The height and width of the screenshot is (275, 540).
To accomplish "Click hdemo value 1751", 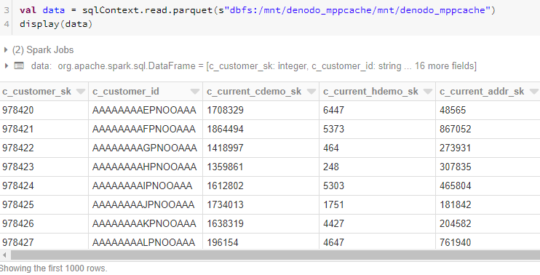I will coord(333,204).
